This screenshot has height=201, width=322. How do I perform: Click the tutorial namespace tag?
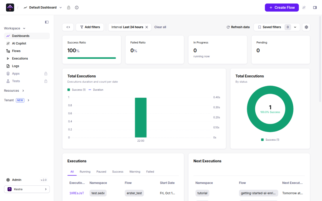pyautogui.click(x=202, y=193)
